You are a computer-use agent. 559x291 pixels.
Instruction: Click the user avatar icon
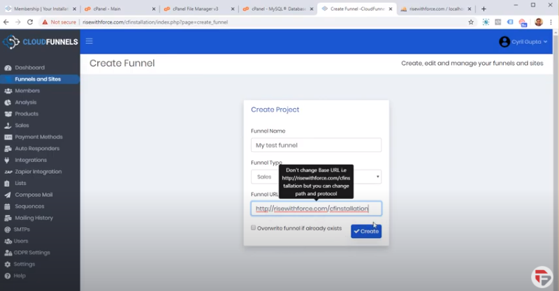pos(504,42)
